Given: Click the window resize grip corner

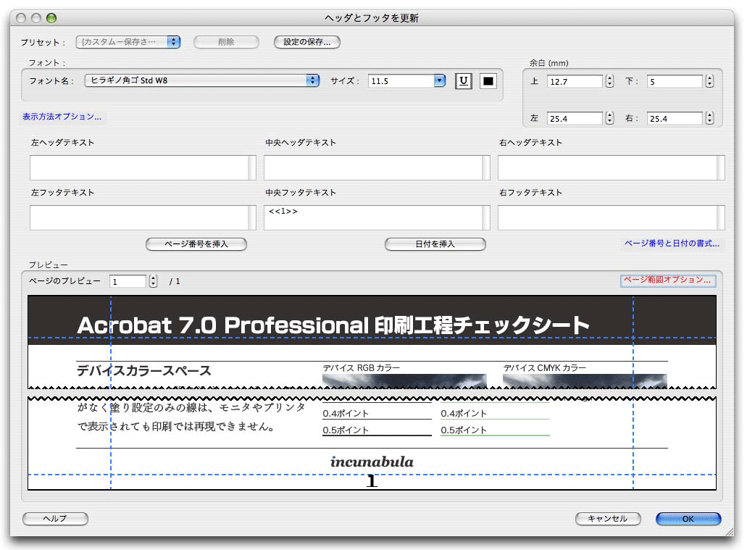Looking at the screenshot, I should (730, 531).
